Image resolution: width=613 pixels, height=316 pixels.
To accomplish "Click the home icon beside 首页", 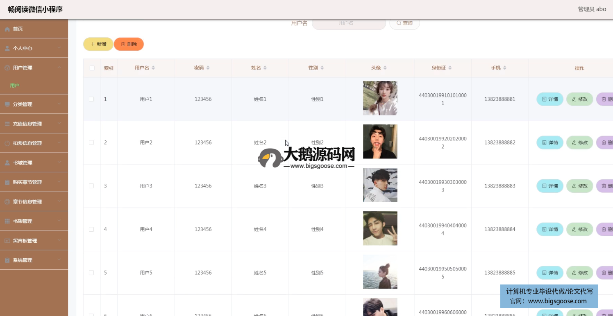I will click(x=7, y=29).
